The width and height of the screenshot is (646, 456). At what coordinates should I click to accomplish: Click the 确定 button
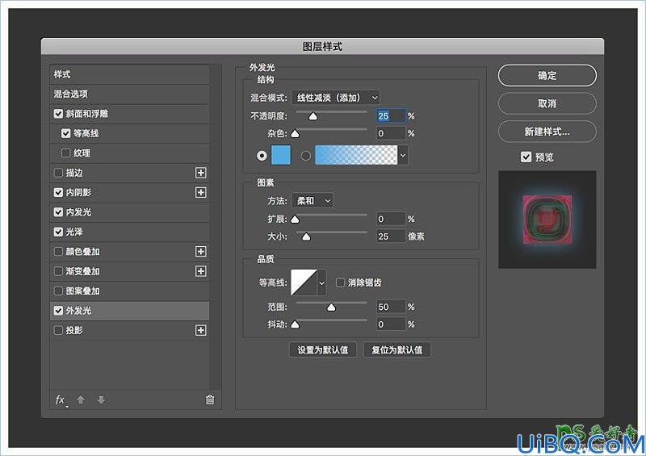(x=547, y=75)
